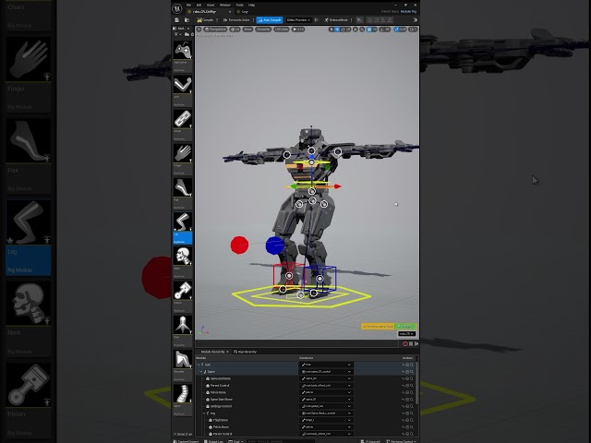The width and height of the screenshot is (591, 443).
Task: Click the disabled arrow tool in main toolbar
Action: click(x=359, y=20)
